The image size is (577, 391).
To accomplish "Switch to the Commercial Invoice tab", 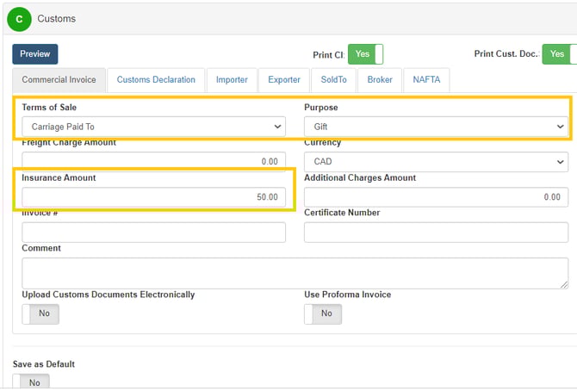I will [59, 80].
